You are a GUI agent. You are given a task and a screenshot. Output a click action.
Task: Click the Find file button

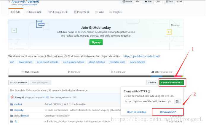click(152, 83)
